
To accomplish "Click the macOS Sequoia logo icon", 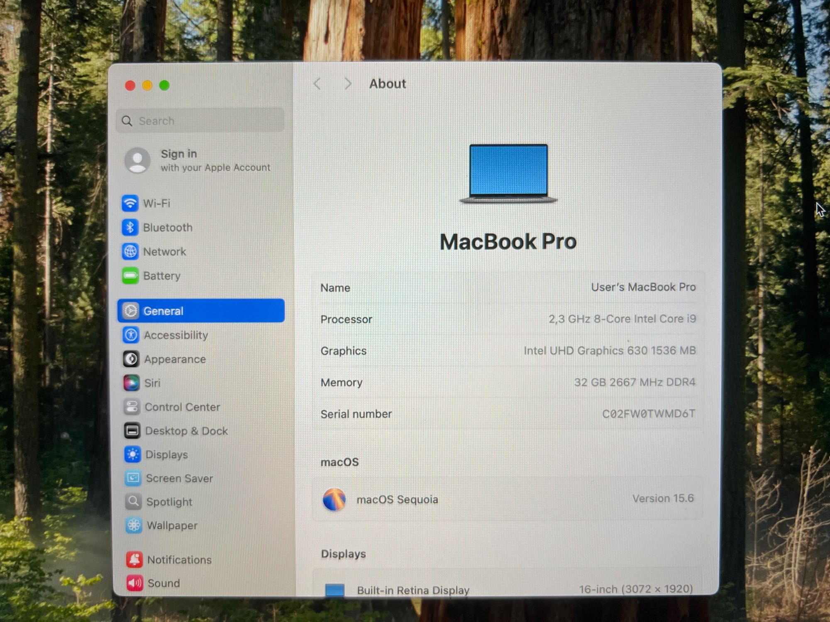I will (334, 499).
